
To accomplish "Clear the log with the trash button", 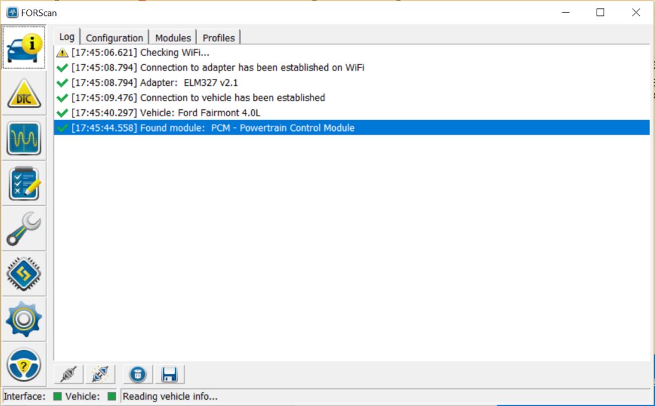I will click(138, 374).
